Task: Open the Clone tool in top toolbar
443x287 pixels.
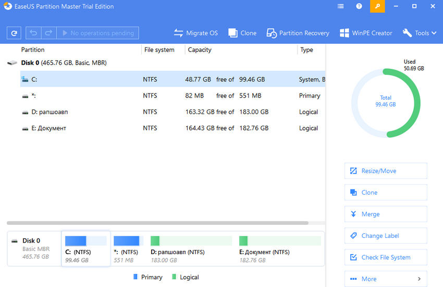Action: tap(242, 33)
